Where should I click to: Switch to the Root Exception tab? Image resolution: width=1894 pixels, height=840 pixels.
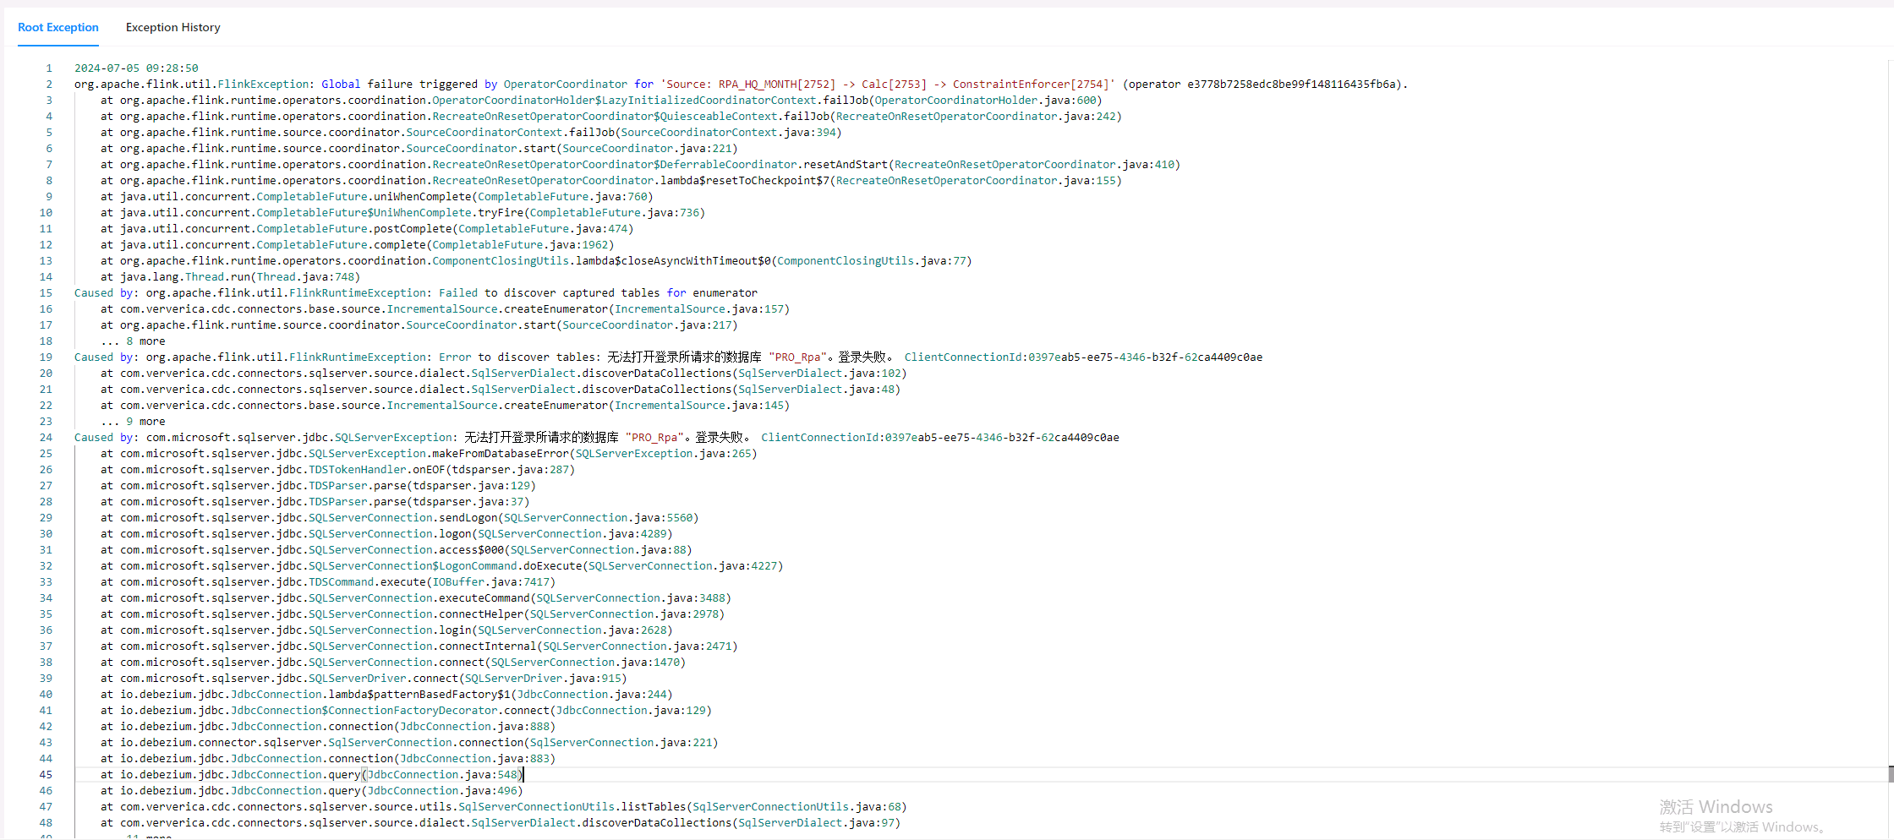pos(58,27)
